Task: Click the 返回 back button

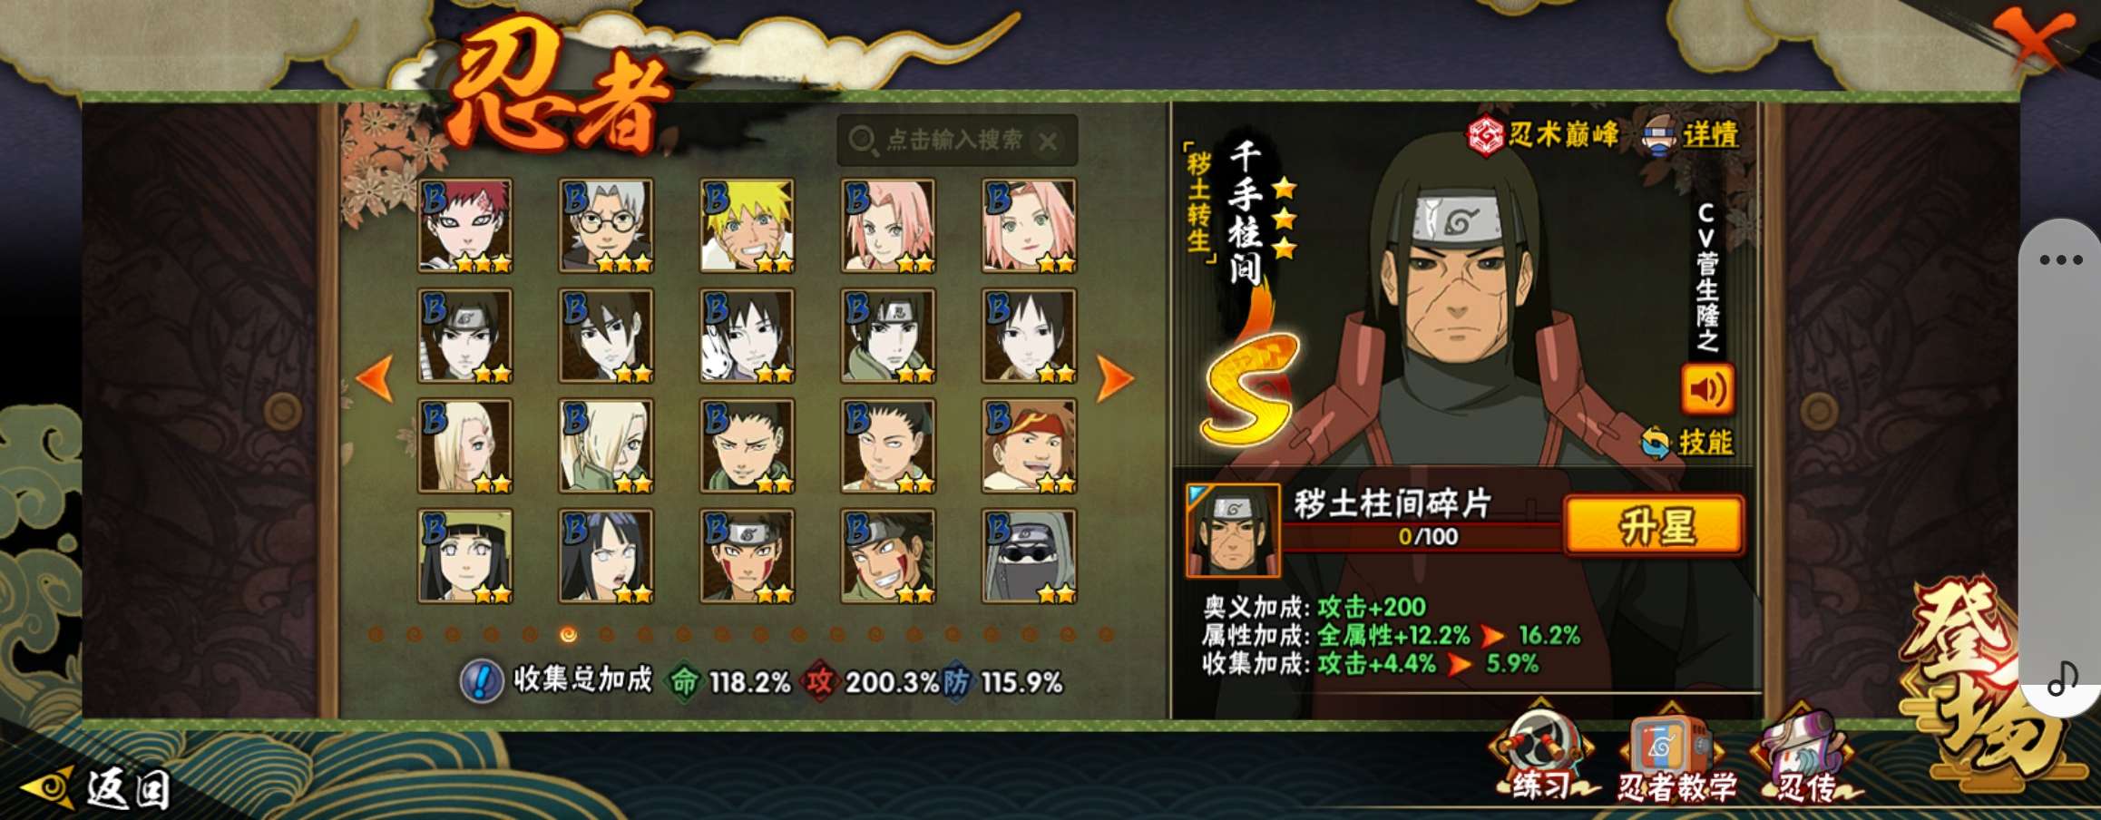Action: click(x=97, y=787)
